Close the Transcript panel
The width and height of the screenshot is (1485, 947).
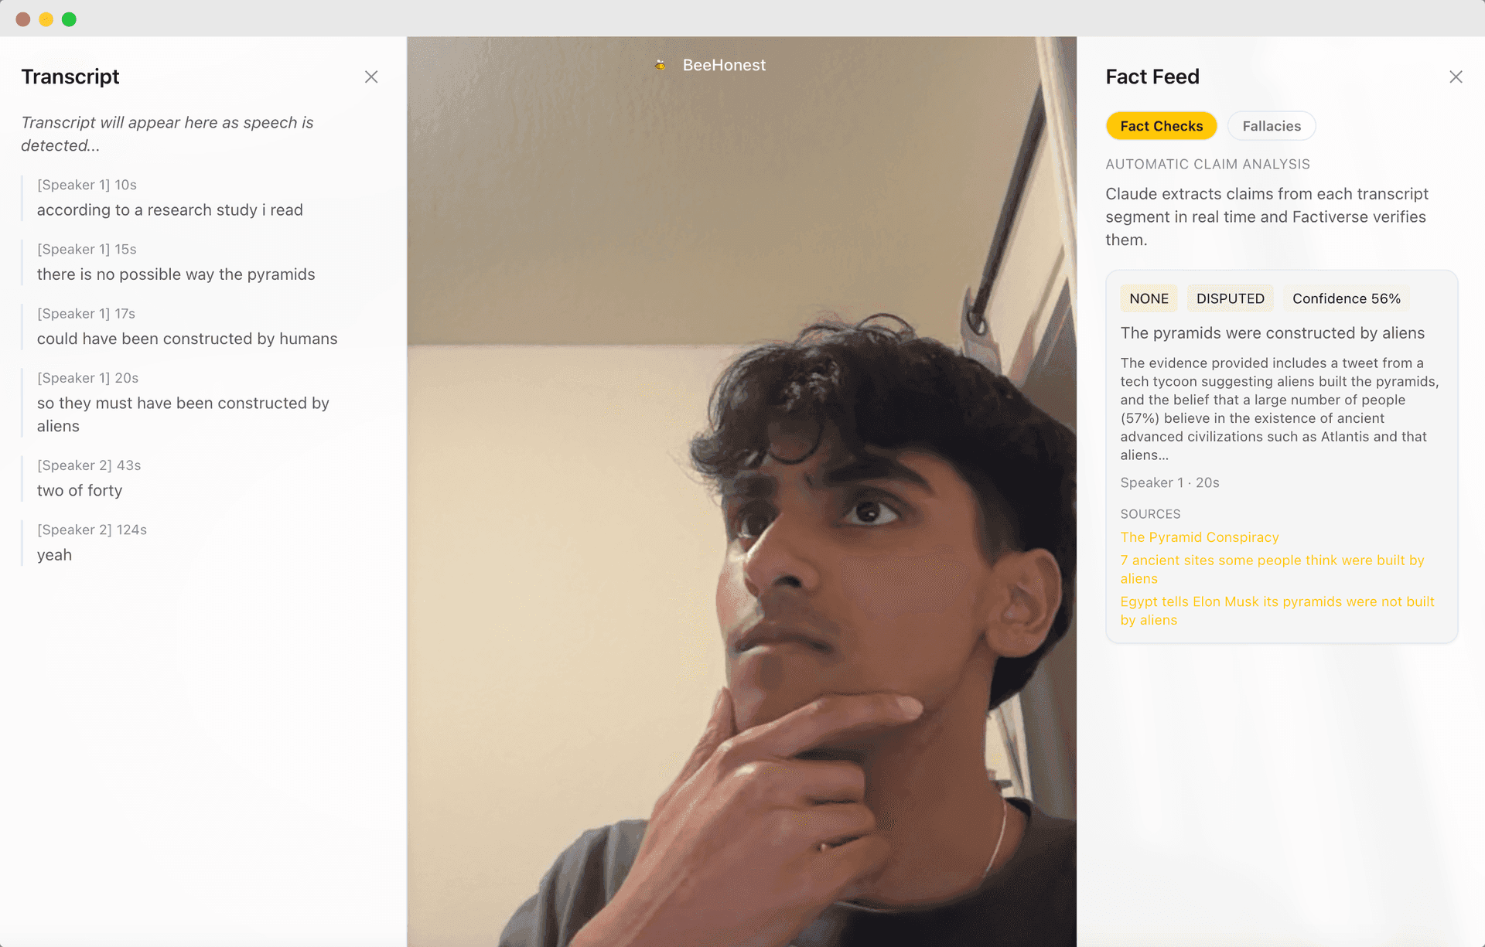point(371,77)
